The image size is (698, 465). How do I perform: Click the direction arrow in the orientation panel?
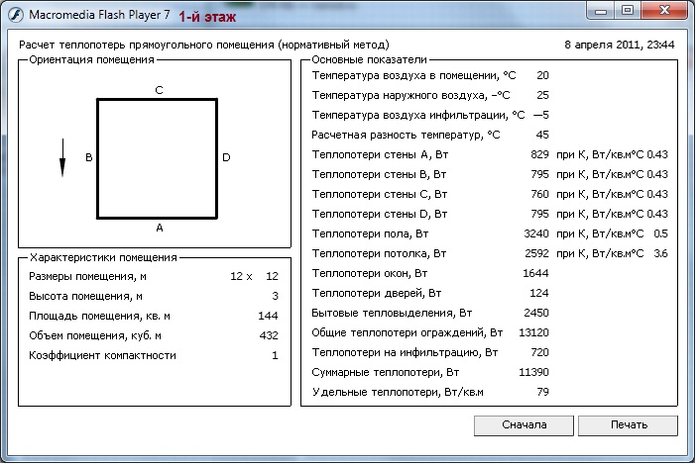[x=61, y=157]
